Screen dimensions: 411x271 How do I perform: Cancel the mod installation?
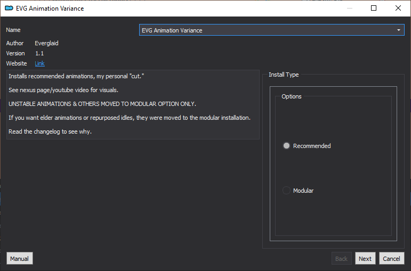[391, 259]
